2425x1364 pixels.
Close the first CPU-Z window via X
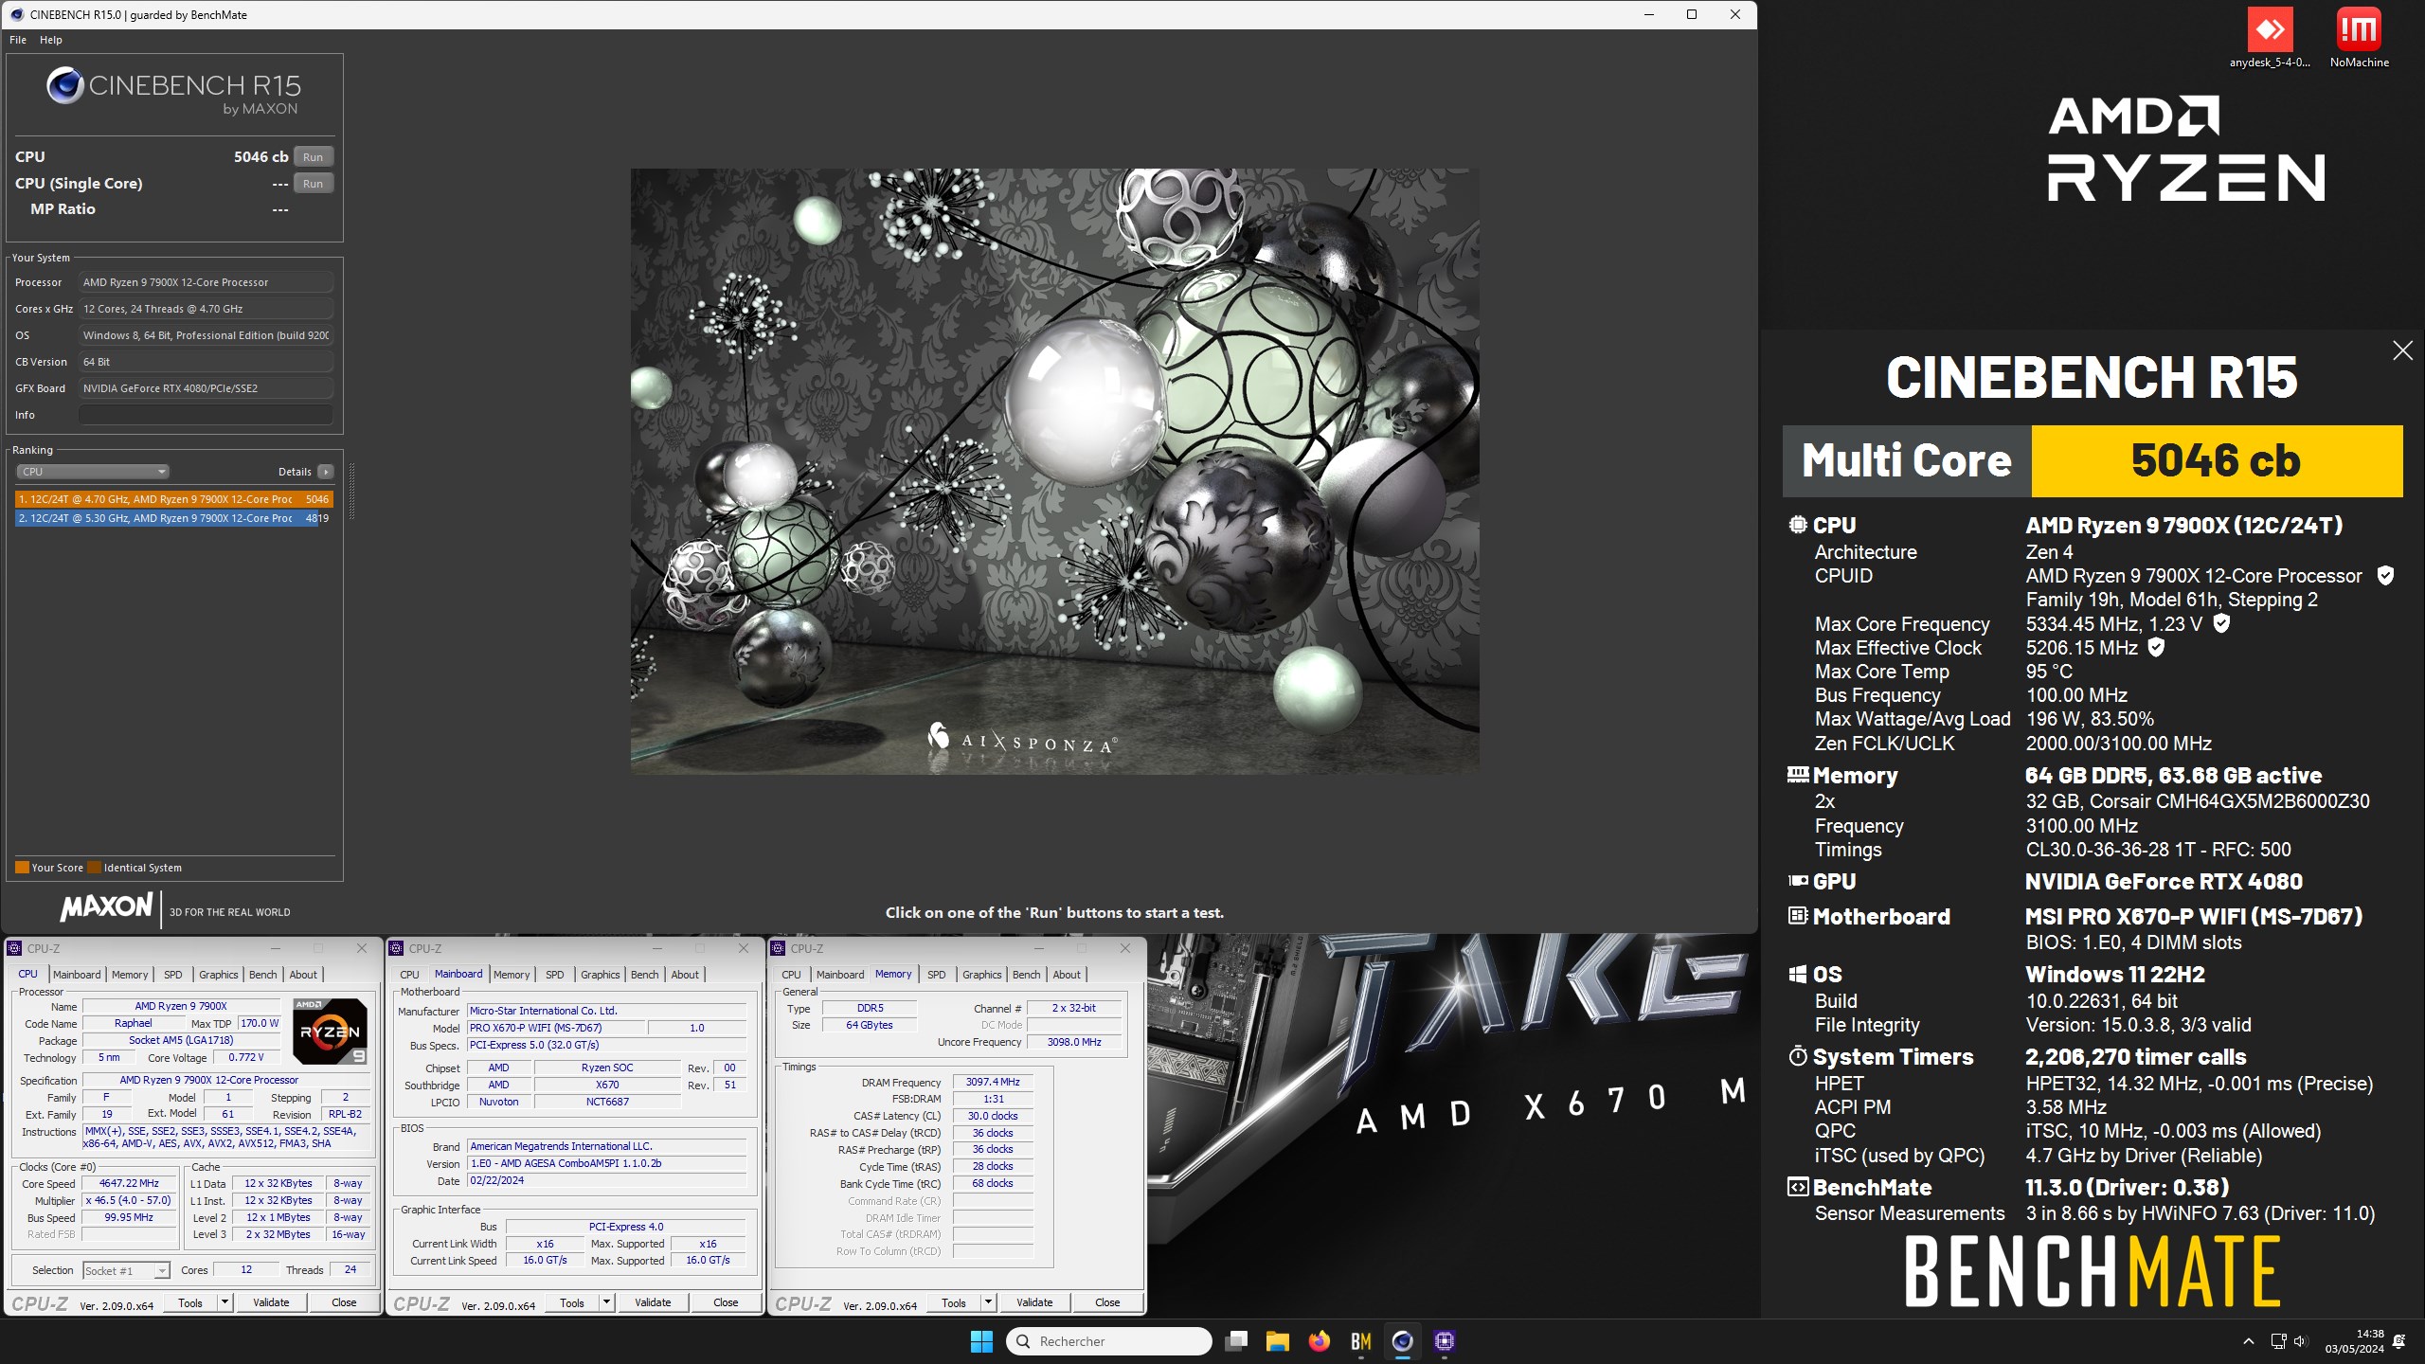coord(362,948)
